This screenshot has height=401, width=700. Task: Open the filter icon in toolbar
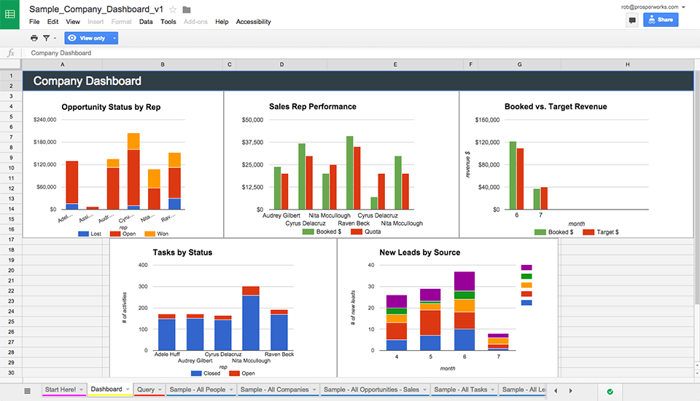tap(46, 39)
